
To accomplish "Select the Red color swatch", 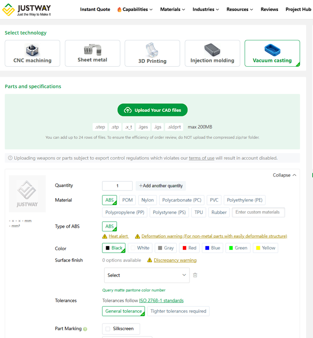I will pyautogui.click(x=189, y=248).
